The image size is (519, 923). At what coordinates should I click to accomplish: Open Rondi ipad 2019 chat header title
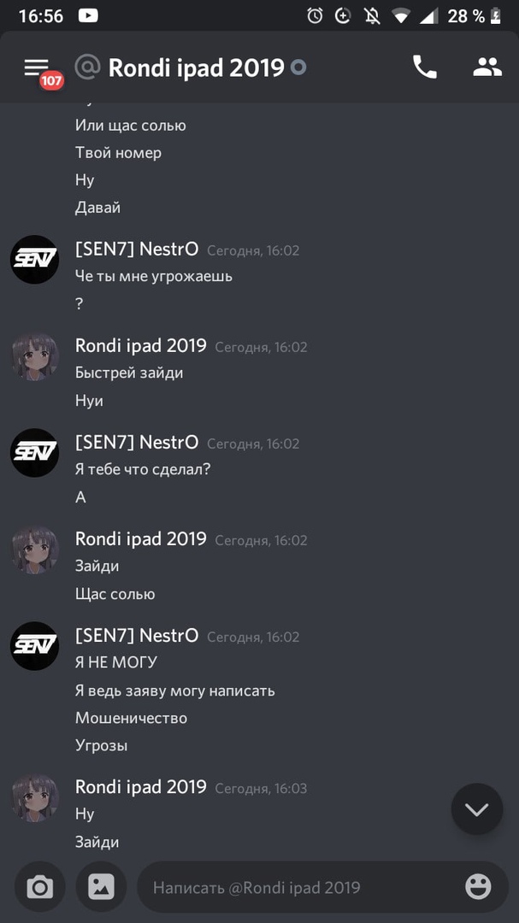coord(196,68)
